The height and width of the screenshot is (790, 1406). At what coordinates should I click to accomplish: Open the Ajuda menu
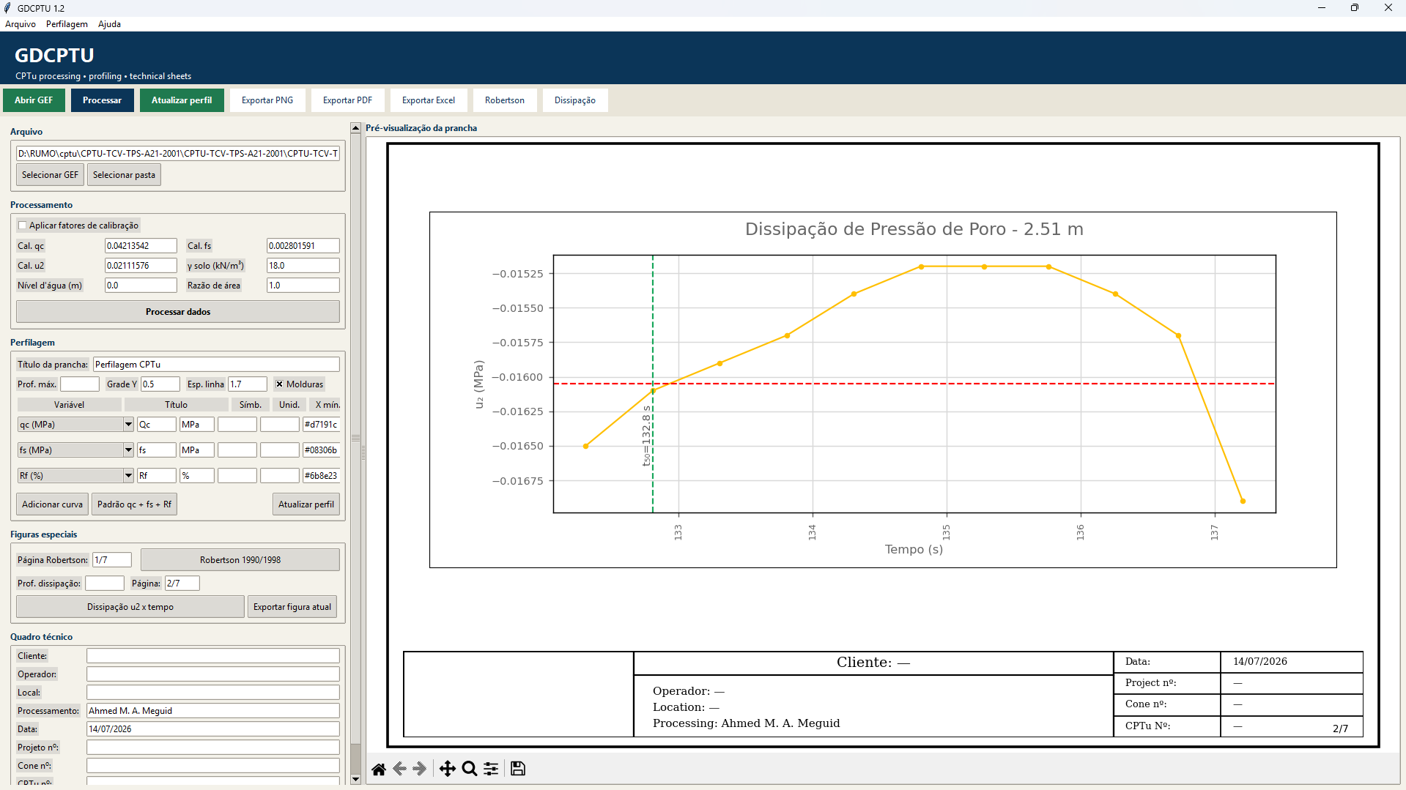click(x=109, y=24)
